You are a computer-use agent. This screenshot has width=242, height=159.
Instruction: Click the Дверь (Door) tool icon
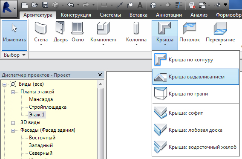(60, 28)
